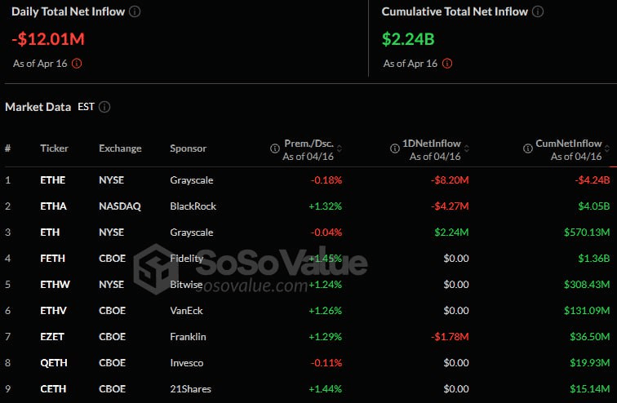Click $2.24M daily inflow cell for ETH
Screen dimensions: 617x403
click(x=451, y=232)
